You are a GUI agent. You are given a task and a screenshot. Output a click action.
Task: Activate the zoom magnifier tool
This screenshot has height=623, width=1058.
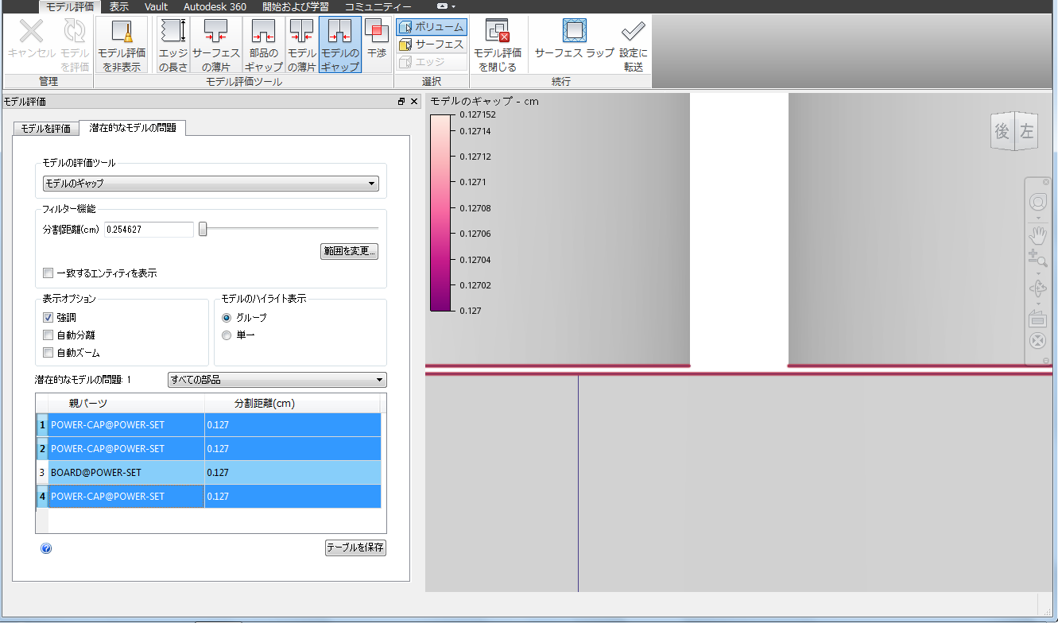click(1037, 257)
